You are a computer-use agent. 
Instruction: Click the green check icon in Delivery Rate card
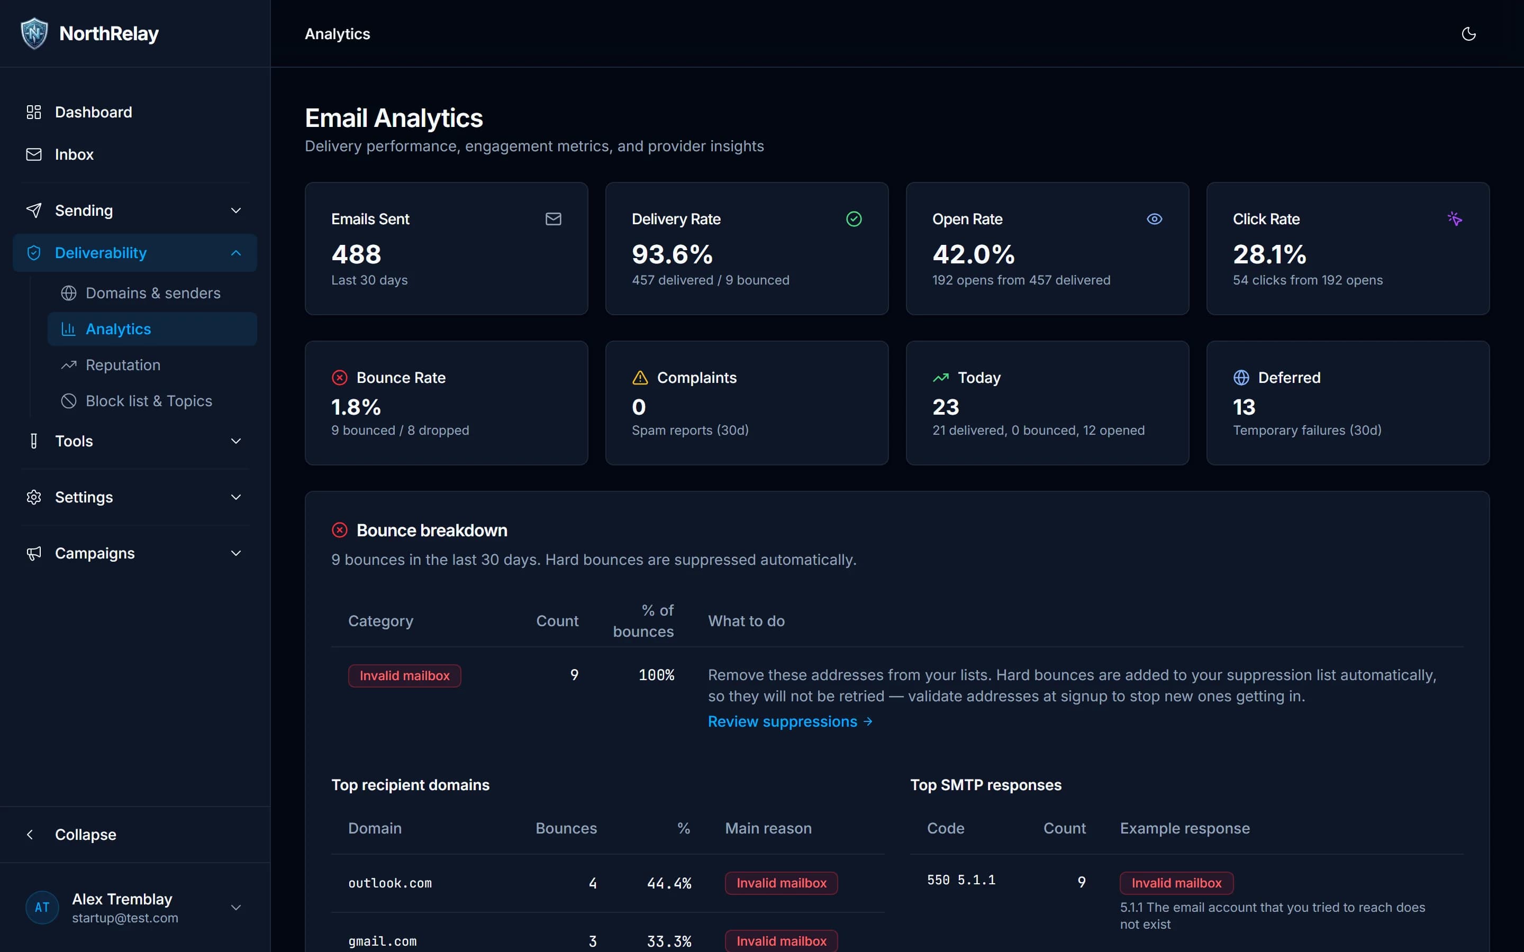click(x=854, y=218)
